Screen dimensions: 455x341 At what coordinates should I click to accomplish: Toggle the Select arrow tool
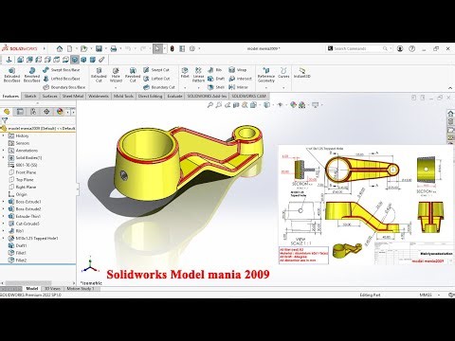157,48
